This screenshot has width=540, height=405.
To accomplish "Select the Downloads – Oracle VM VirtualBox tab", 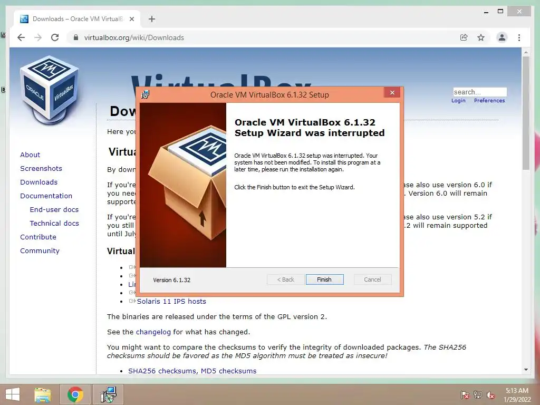I will point(77,19).
